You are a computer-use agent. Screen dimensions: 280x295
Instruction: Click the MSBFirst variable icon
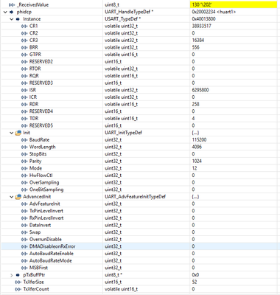[x=24, y=268]
